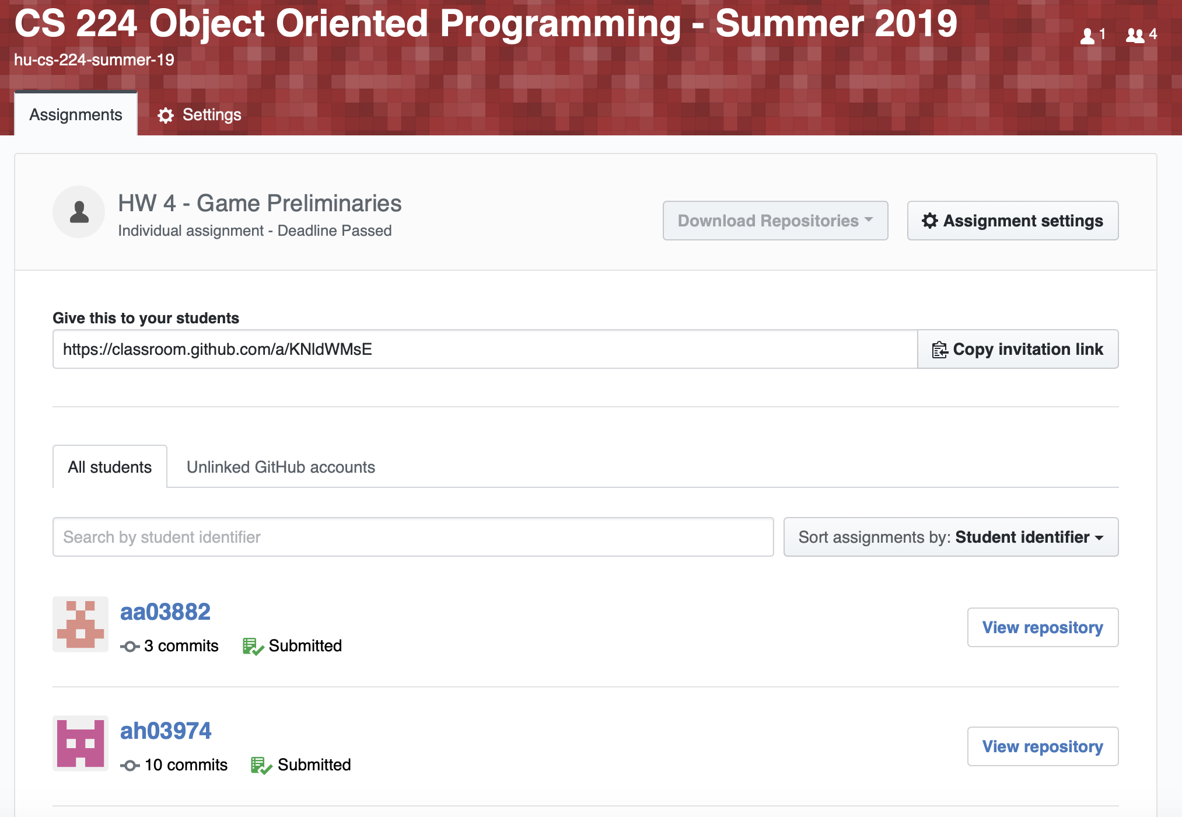Click ah03974's pink avatar image
This screenshot has height=817, width=1182.
pos(80,743)
